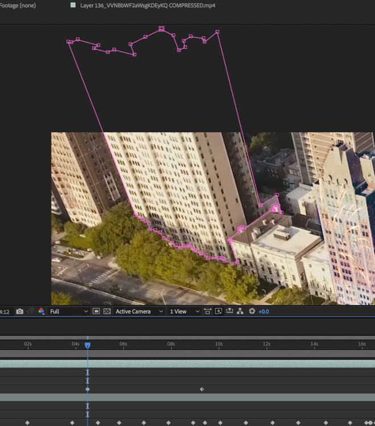Click the 12s mark on time ruler
The image size is (375, 426).
click(x=266, y=344)
